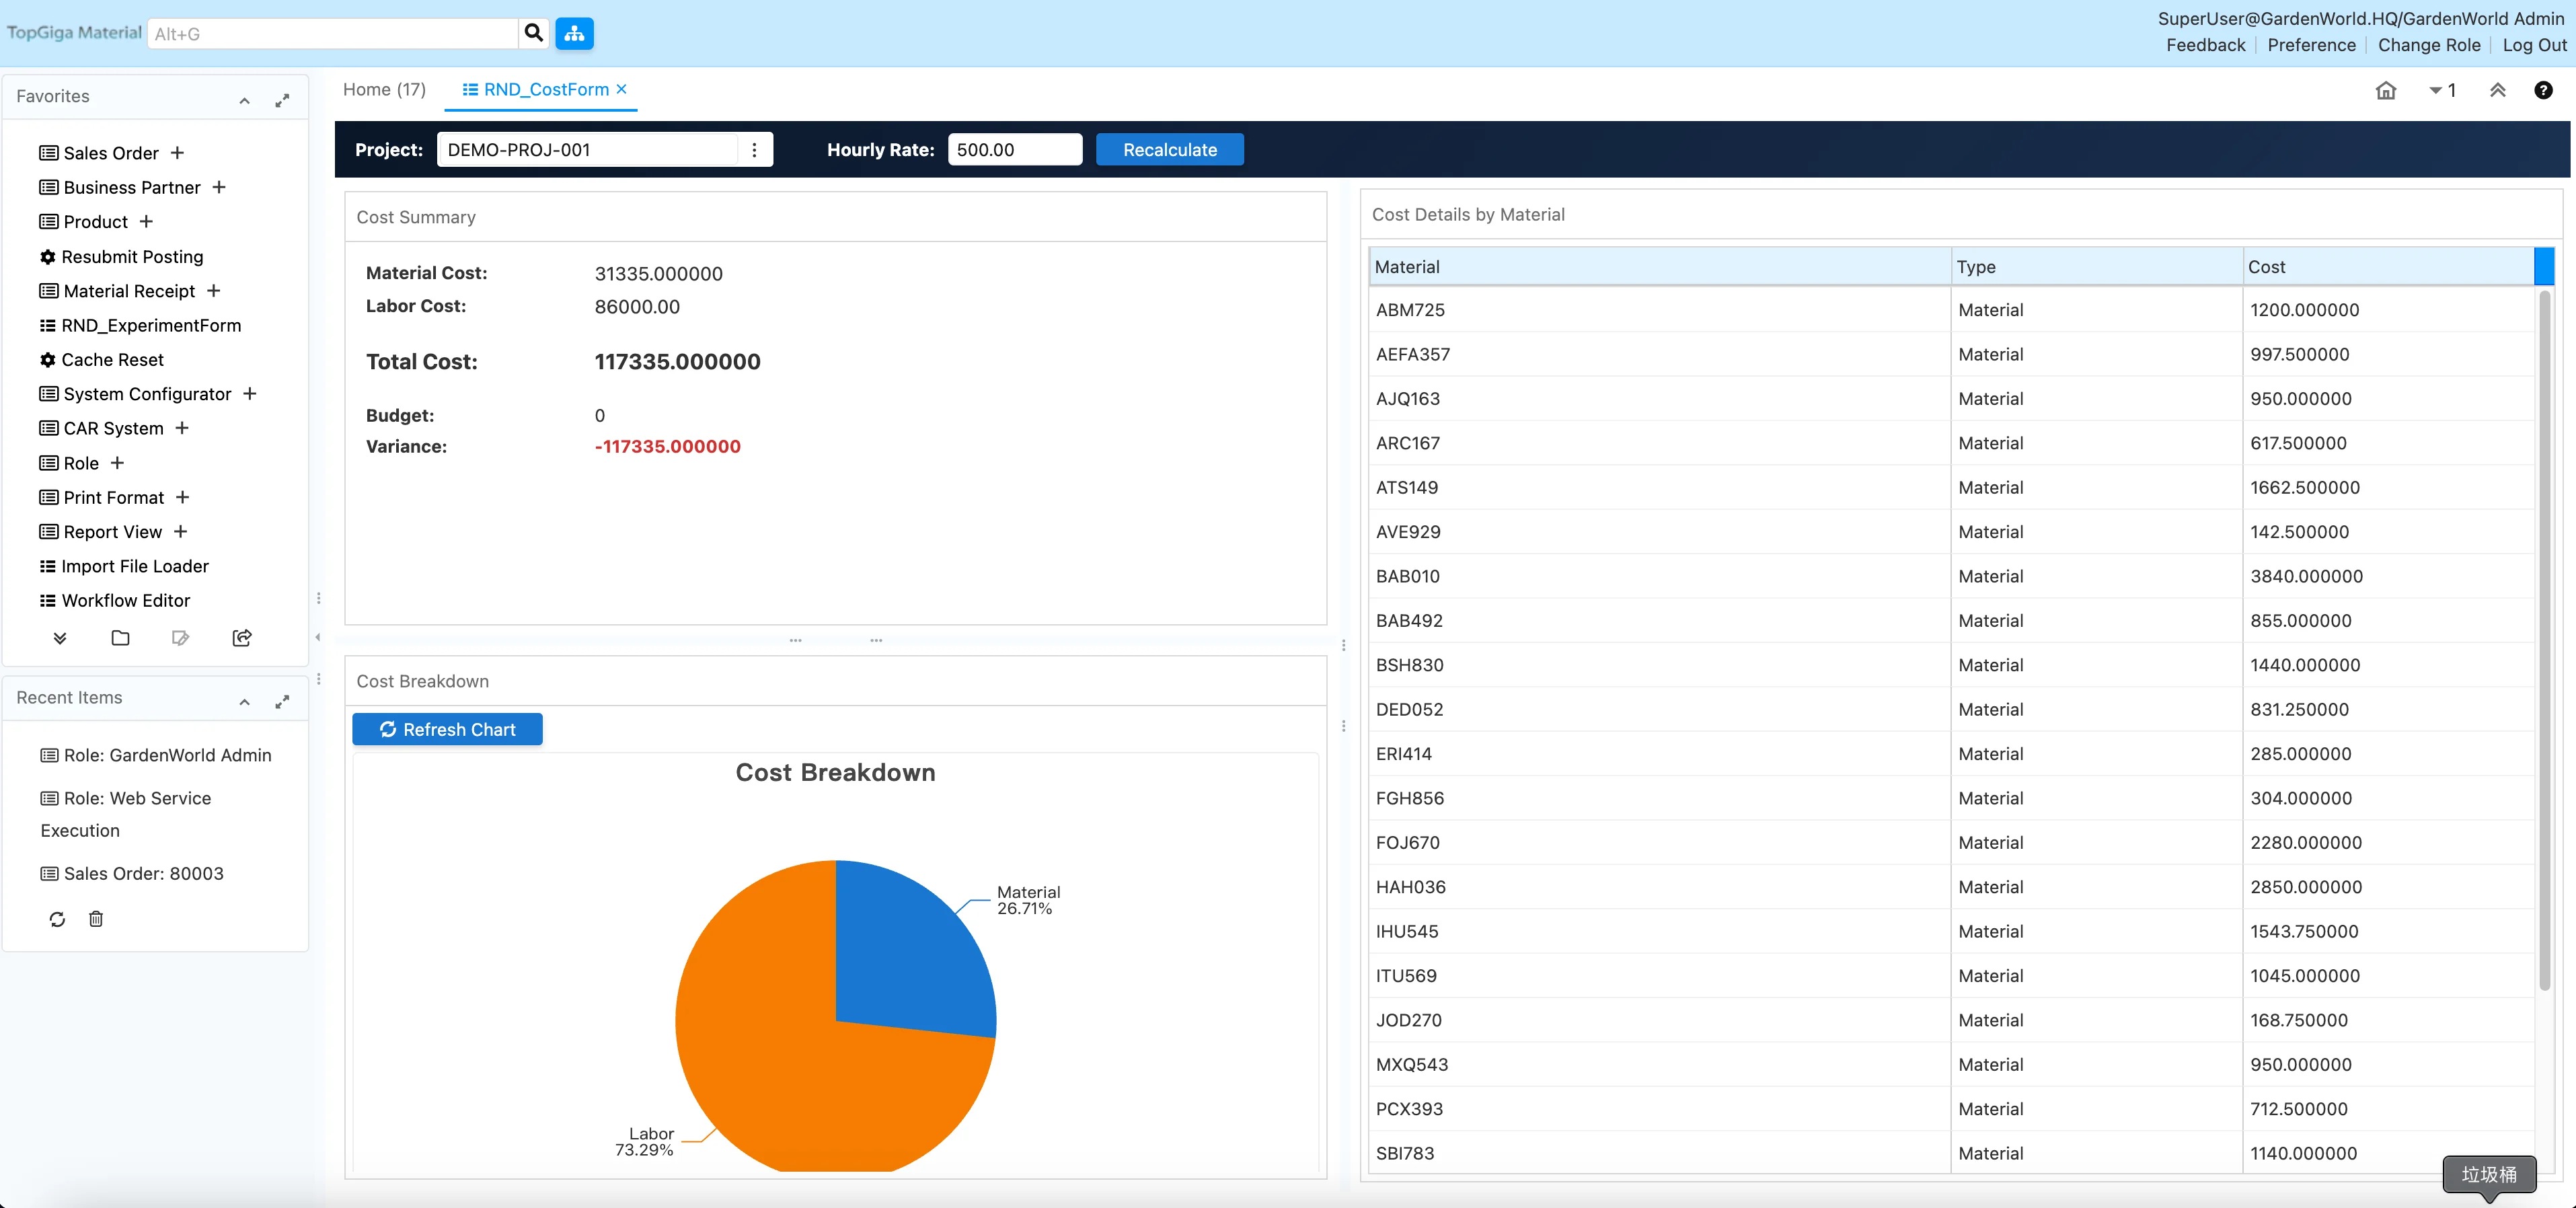Click into the Hourly Rate field

tap(1013, 150)
